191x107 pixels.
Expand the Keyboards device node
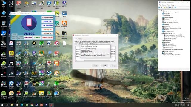pyautogui.click(x=161, y=26)
